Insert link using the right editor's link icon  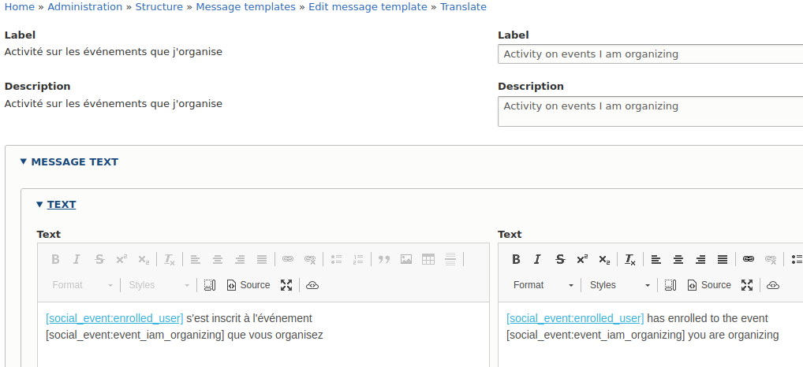pos(749,260)
